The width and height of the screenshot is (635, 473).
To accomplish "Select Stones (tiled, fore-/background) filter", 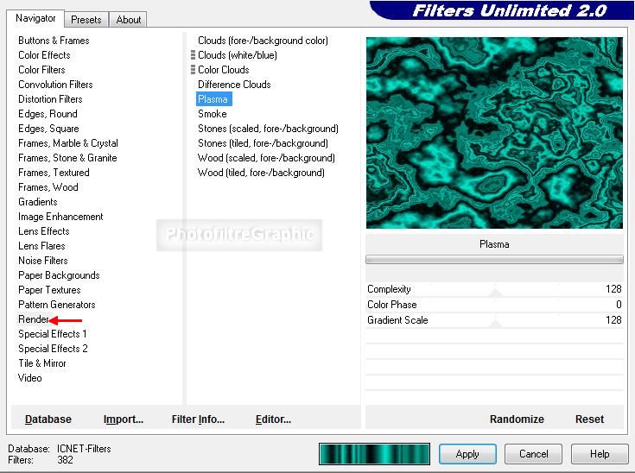I will coord(263,143).
